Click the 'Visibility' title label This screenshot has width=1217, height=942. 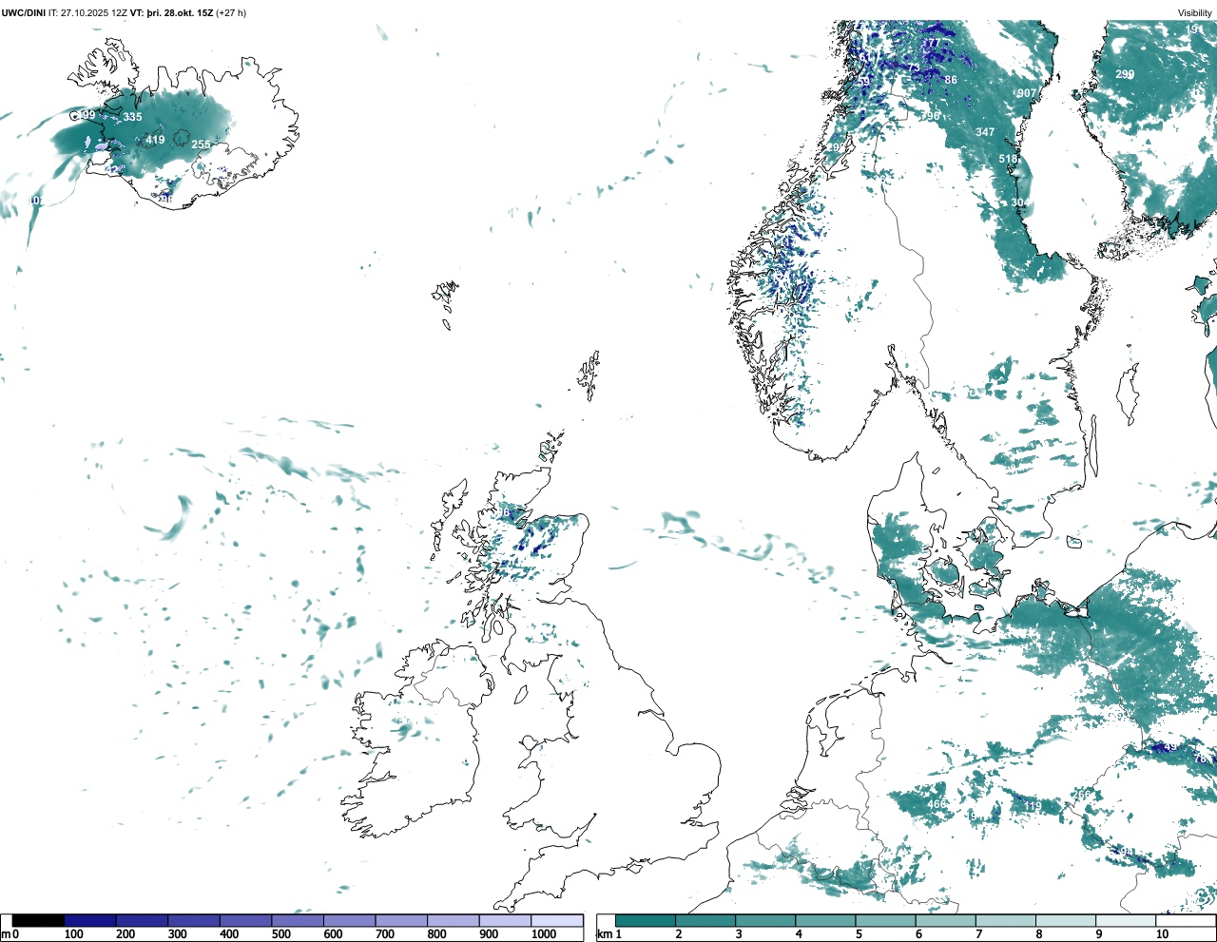point(1195,13)
